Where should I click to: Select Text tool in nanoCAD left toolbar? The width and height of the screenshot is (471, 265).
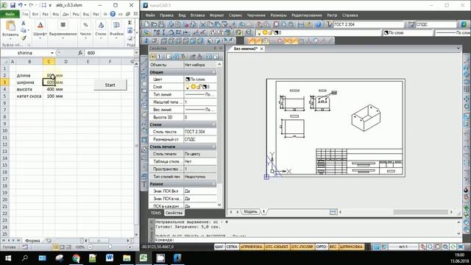tap(144, 184)
